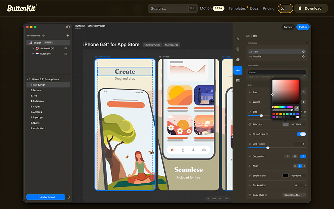Open the color palette panel icon

pos(238,60)
